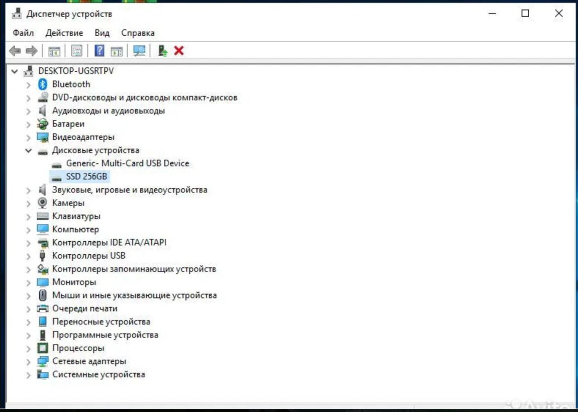Click the forward arrow toolbar icon
578x412 pixels.
click(32, 51)
